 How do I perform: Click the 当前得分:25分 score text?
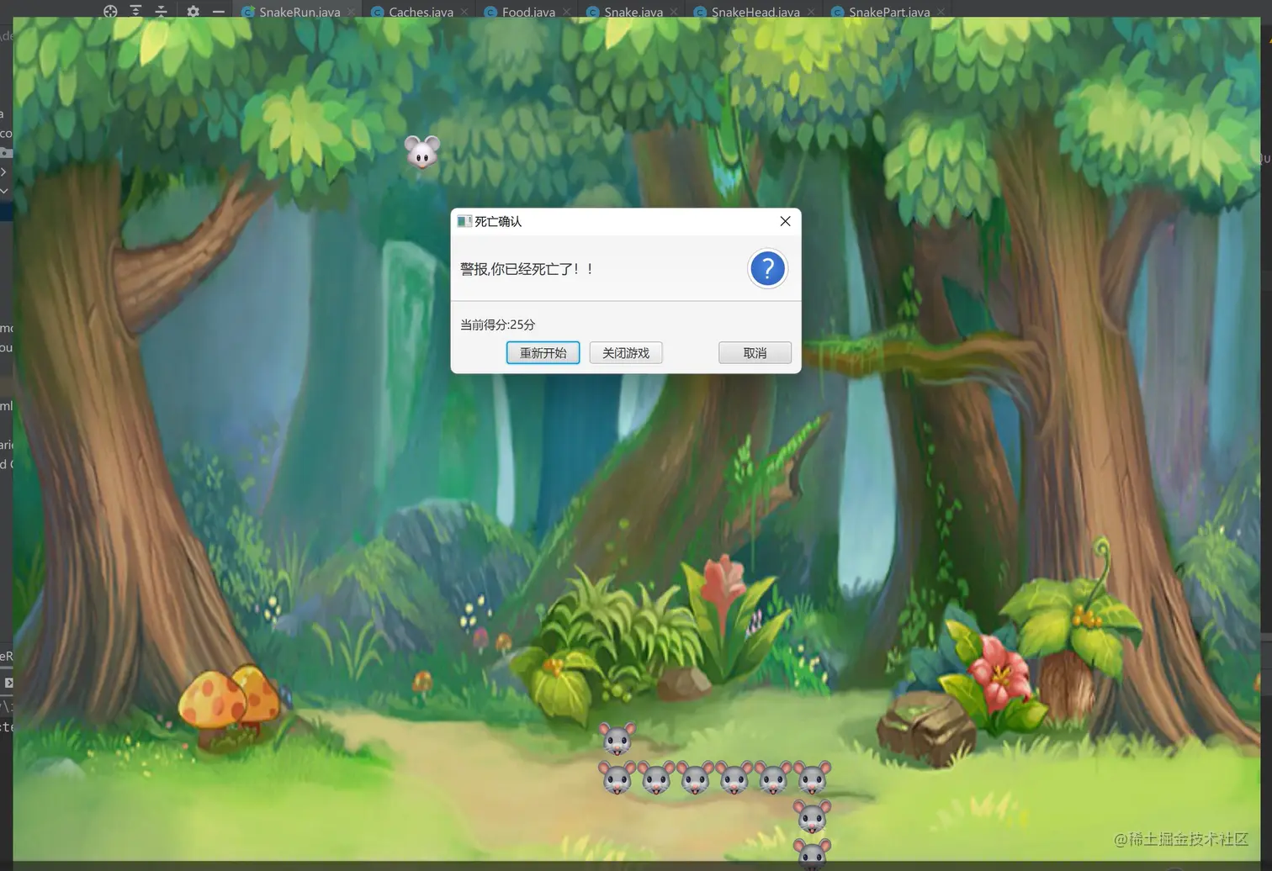point(497,325)
